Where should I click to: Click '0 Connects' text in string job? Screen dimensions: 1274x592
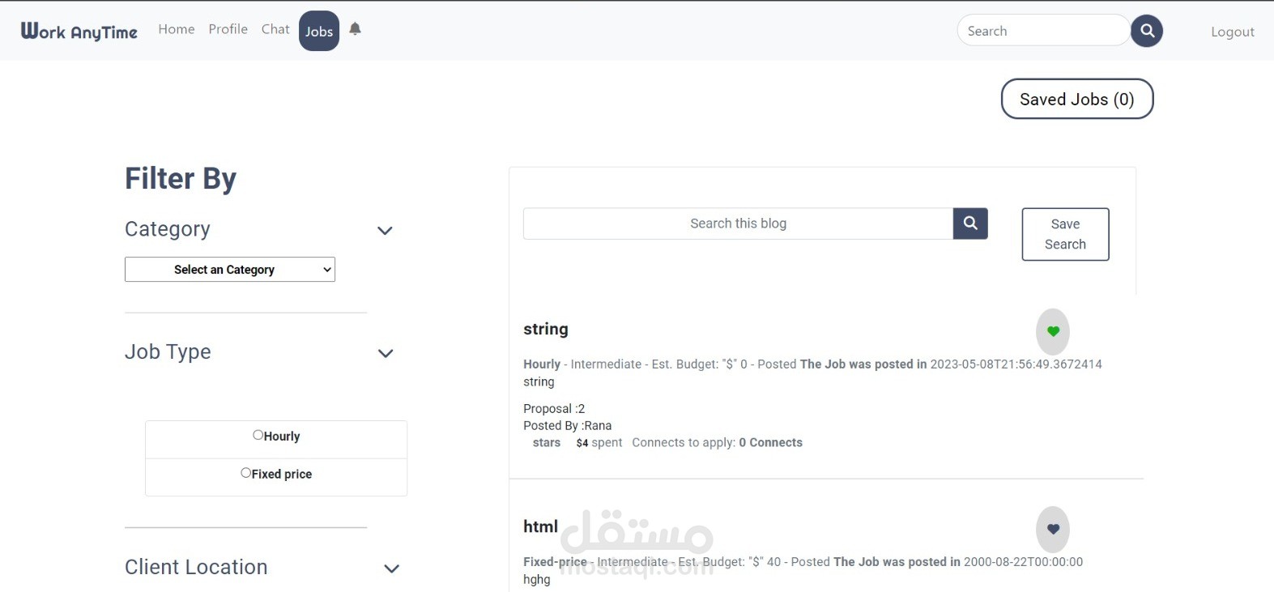[x=770, y=442]
